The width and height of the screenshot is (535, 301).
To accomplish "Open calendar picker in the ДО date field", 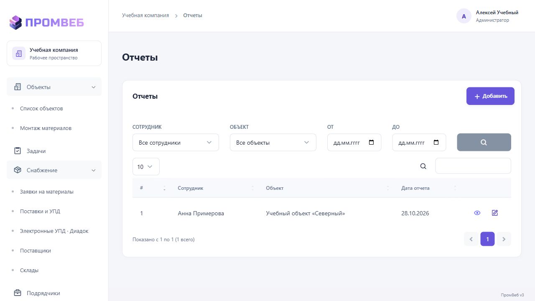I will [x=436, y=143].
